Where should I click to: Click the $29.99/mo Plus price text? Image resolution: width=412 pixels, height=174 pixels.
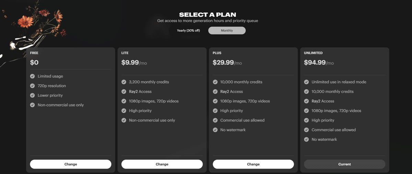(227, 63)
